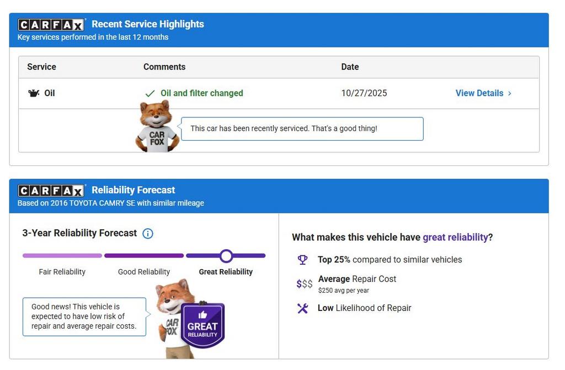Click the green oil-changed checkmark icon
Viewport: 565px width, 370px height.
click(150, 94)
